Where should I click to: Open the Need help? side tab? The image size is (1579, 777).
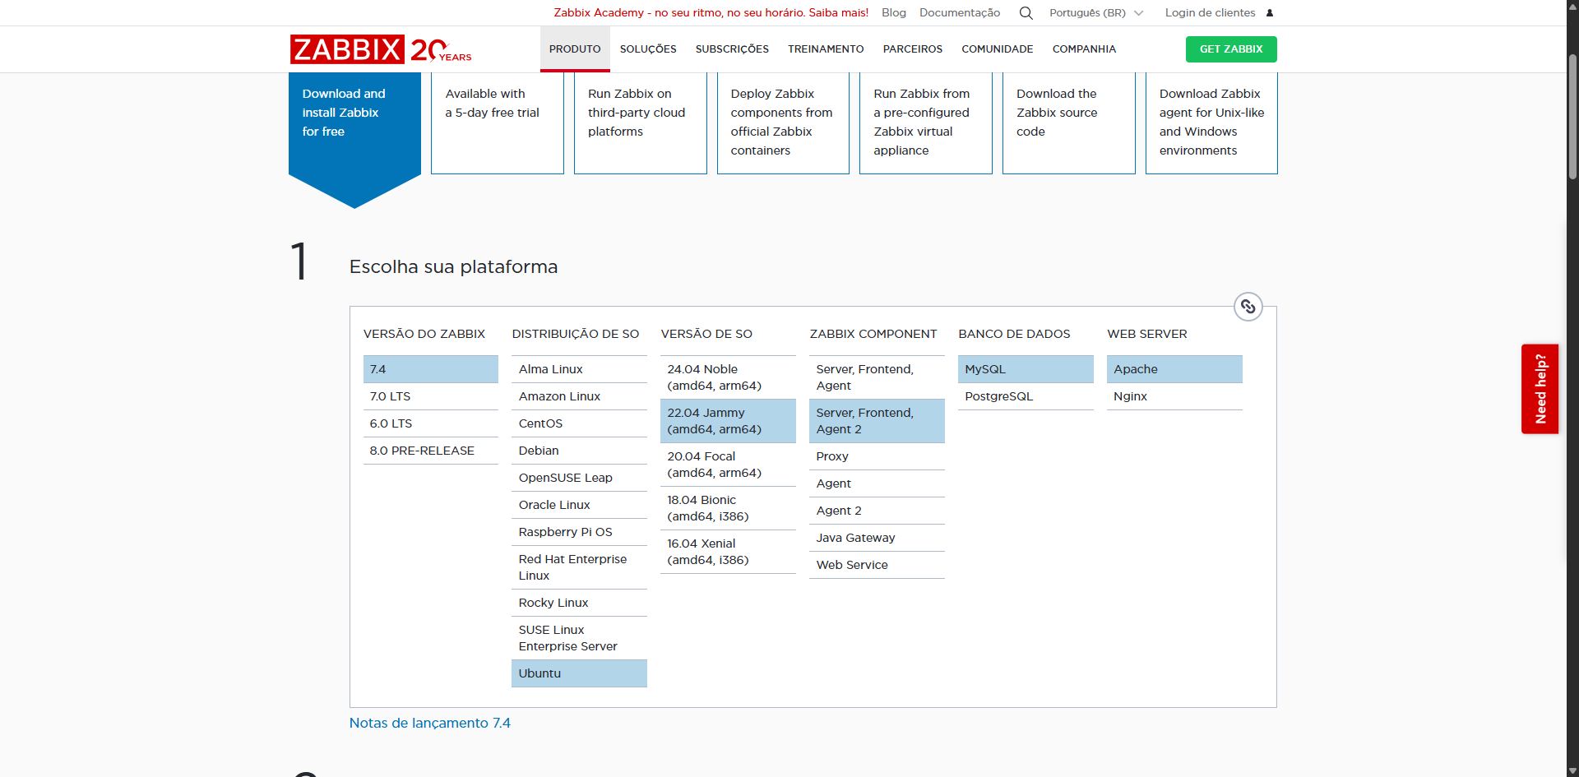(1540, 389)
